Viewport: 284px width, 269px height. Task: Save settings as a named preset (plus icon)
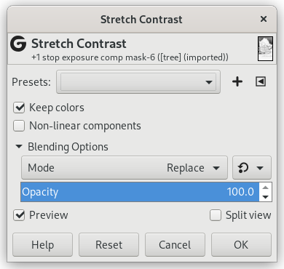tap(237, 81)
